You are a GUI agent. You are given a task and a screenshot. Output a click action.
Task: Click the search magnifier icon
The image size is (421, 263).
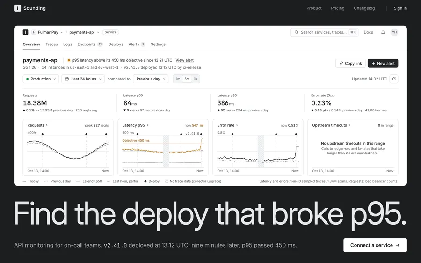point(296,32)
